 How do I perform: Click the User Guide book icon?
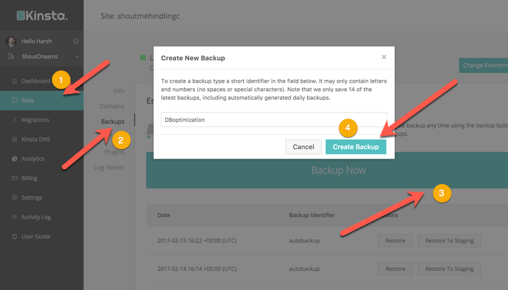click(14, 236)
